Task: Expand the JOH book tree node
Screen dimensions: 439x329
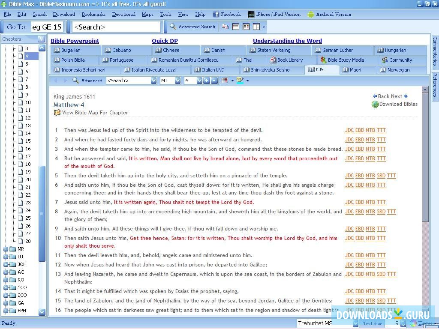Action: pyautogui.click(x=6, y=264)
